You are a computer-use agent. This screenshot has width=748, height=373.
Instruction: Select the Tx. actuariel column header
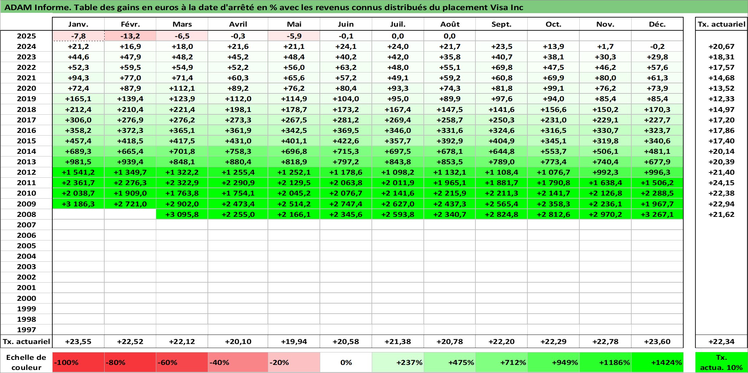click(721, 24)
